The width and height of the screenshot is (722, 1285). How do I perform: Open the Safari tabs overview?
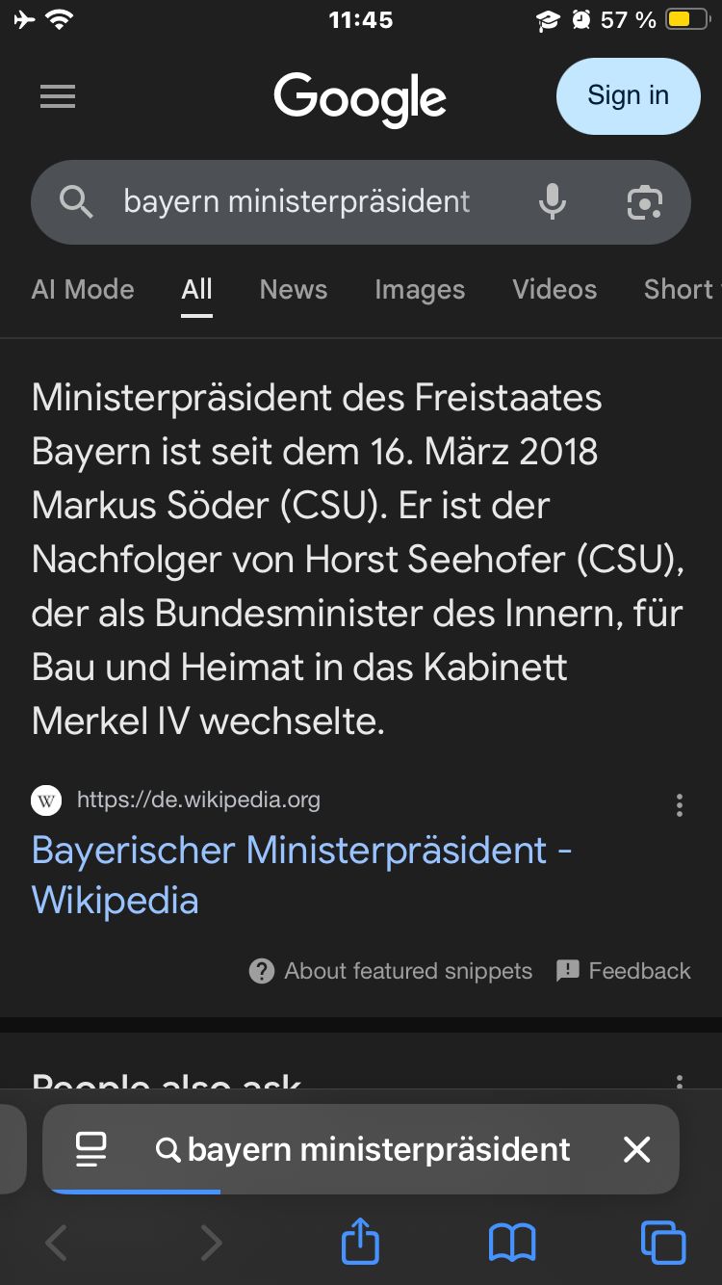[x=662, y=1242]
